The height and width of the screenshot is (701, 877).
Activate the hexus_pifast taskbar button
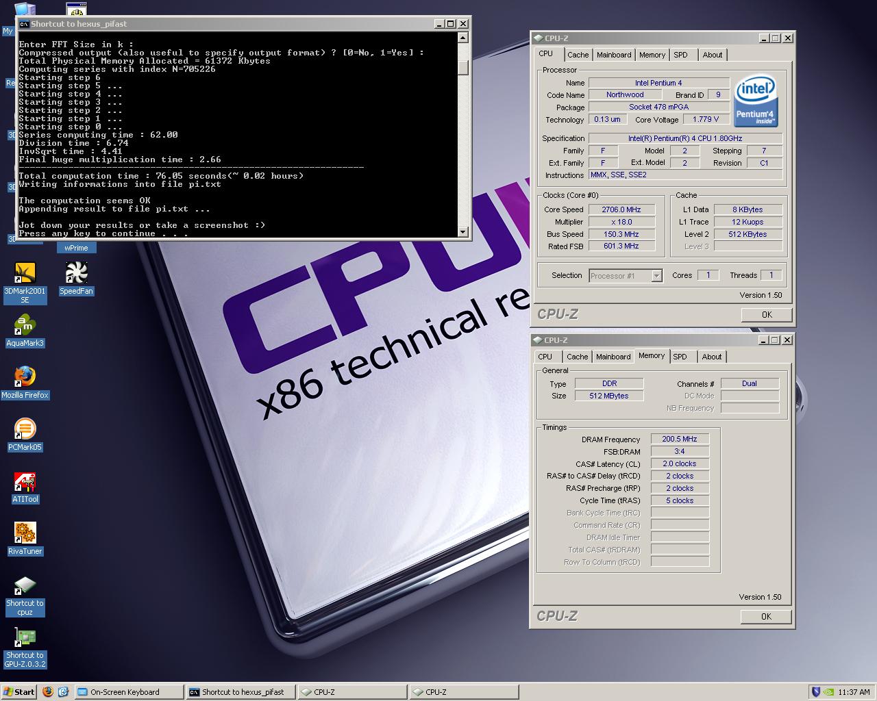coord(240,691)
